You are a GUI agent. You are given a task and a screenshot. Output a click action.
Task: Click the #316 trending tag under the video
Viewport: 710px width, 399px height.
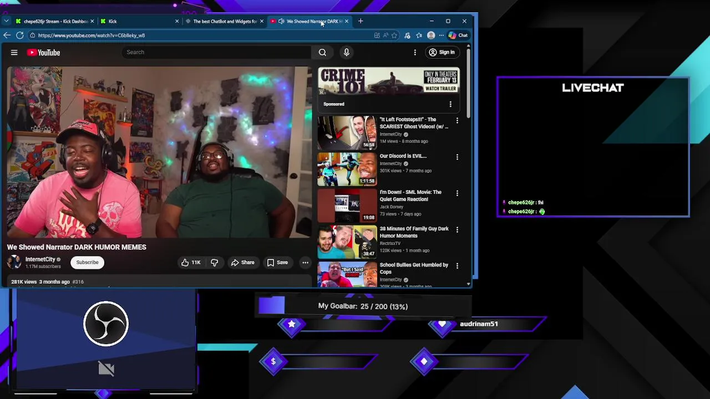point(78,282)
